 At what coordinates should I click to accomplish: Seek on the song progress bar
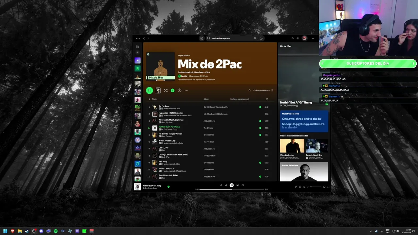(232, 189)
